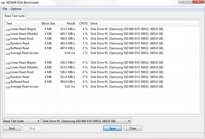Clear the results list
205x139 pixels.
pyautogui.click(x=133, y=128)
